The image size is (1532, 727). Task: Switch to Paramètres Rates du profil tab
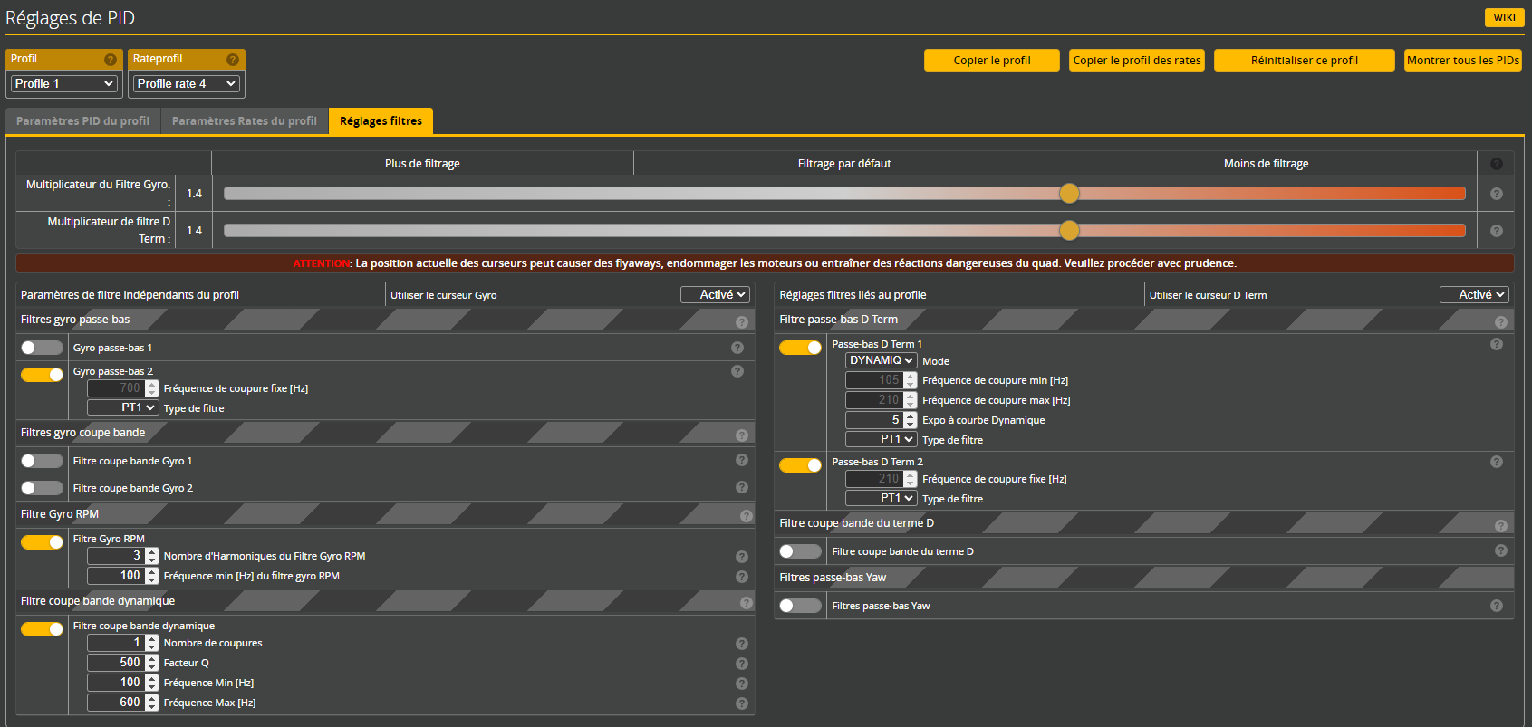pos(245,121)
